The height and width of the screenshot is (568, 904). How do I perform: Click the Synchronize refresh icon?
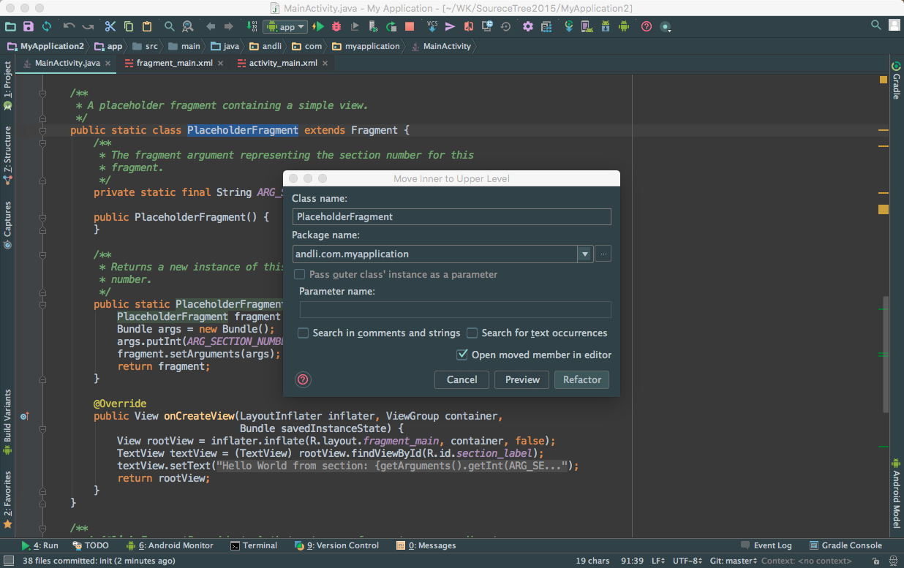[x=47, y=26]
